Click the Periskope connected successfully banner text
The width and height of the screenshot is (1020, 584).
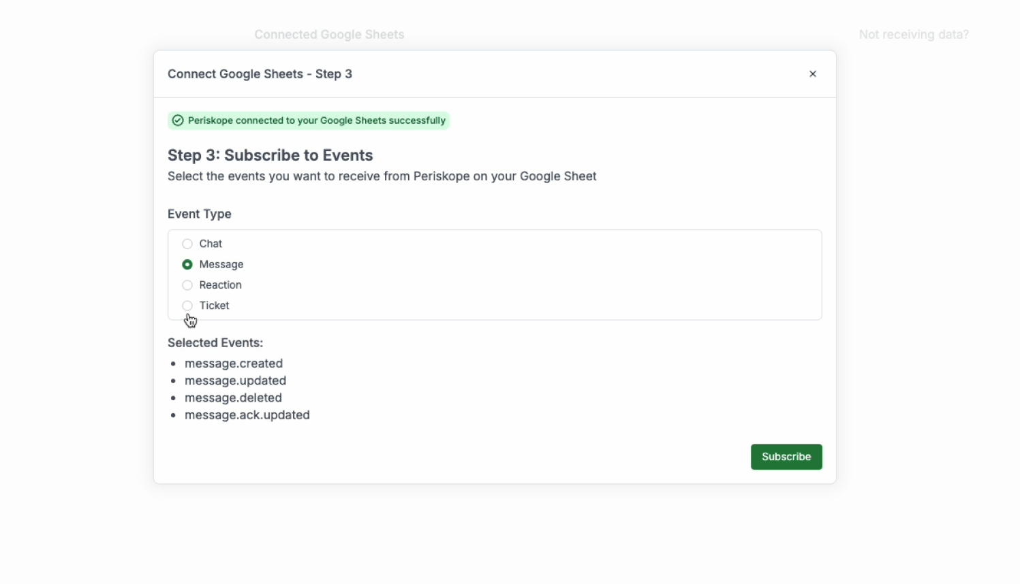[317, 120]
